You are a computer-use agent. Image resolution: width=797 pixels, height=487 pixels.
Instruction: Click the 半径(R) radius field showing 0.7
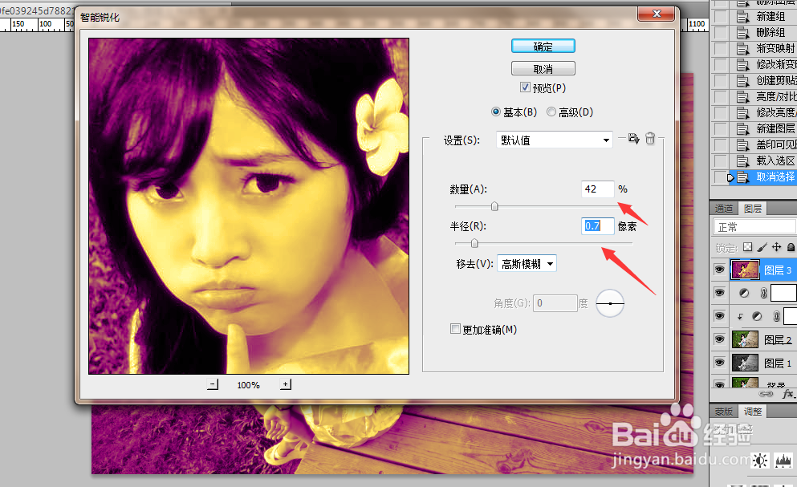(597, 226)
